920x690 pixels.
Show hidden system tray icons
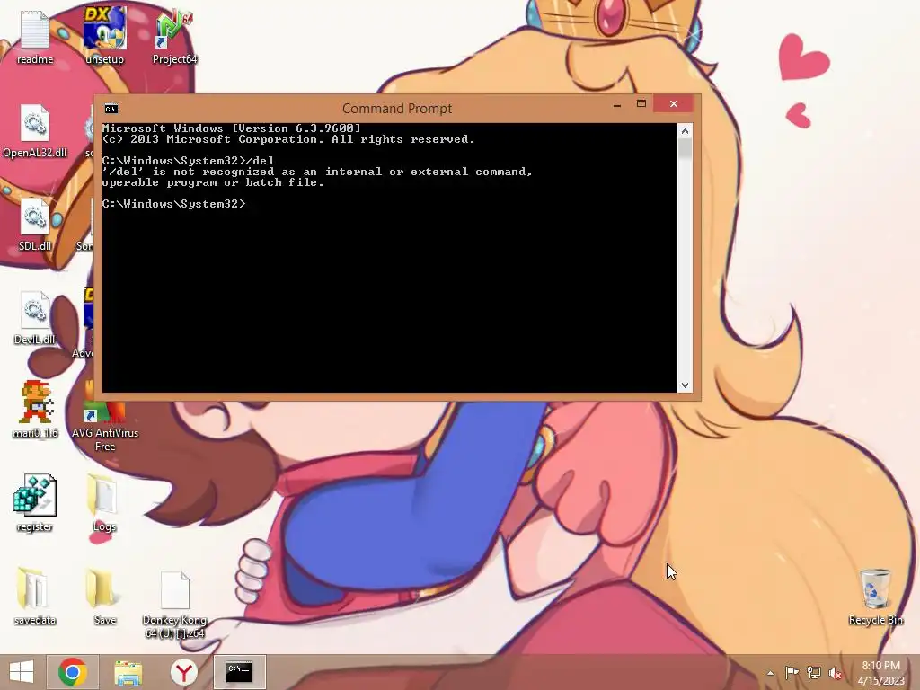[x=770, y=673]
